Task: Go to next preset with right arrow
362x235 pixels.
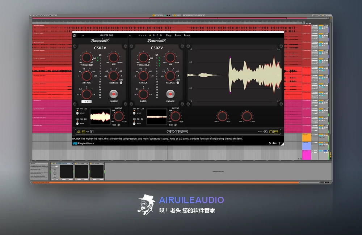Action: pyautogui.click(x=130, y=35)
